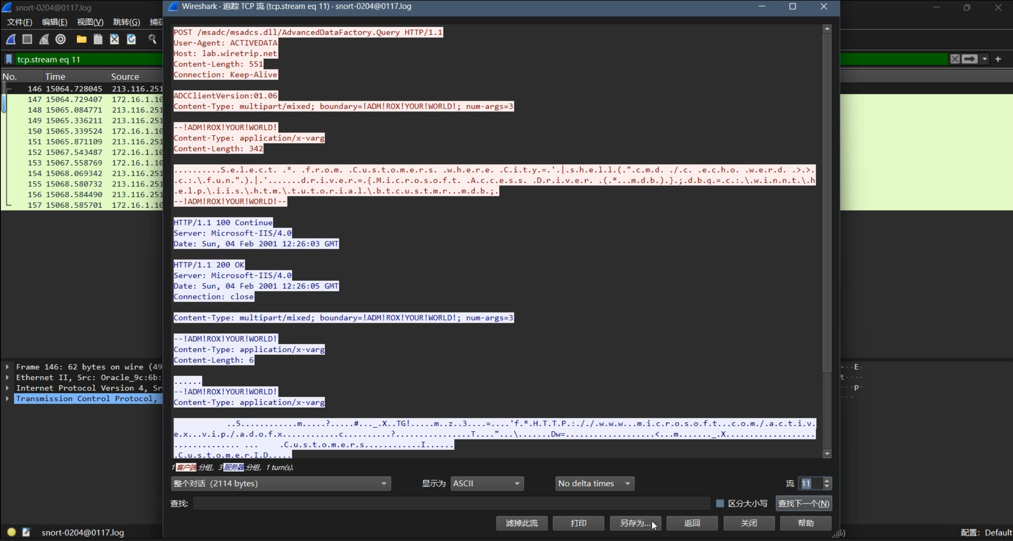This screenshot has width=1013, height=541.
Task: Click the find packet magnifier icon
Action: click(x=152, y=39)
